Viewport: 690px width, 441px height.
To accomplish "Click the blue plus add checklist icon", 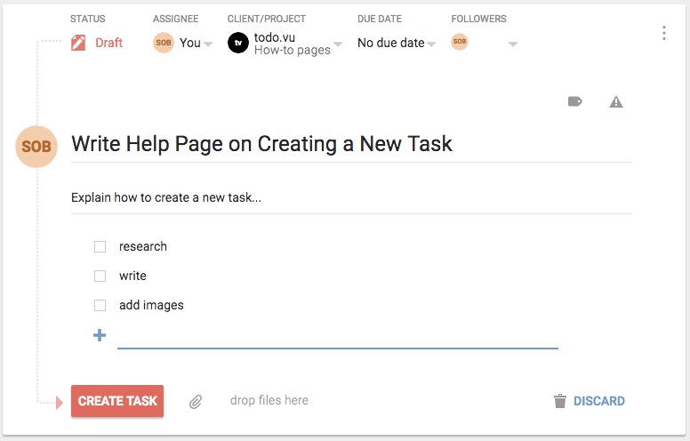I will pos(100,335).
